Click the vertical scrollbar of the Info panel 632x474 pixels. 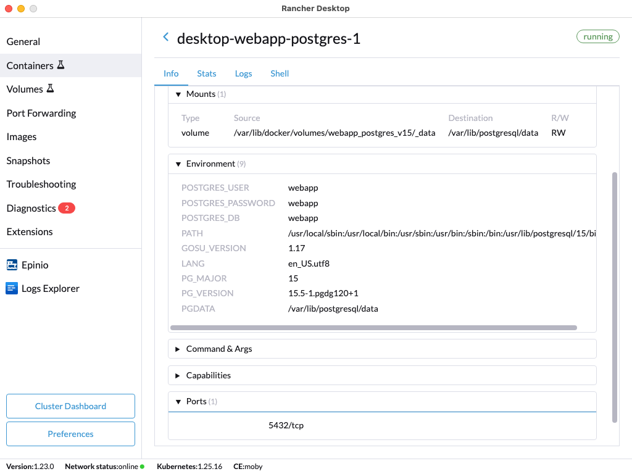click(x=615, y=297)
